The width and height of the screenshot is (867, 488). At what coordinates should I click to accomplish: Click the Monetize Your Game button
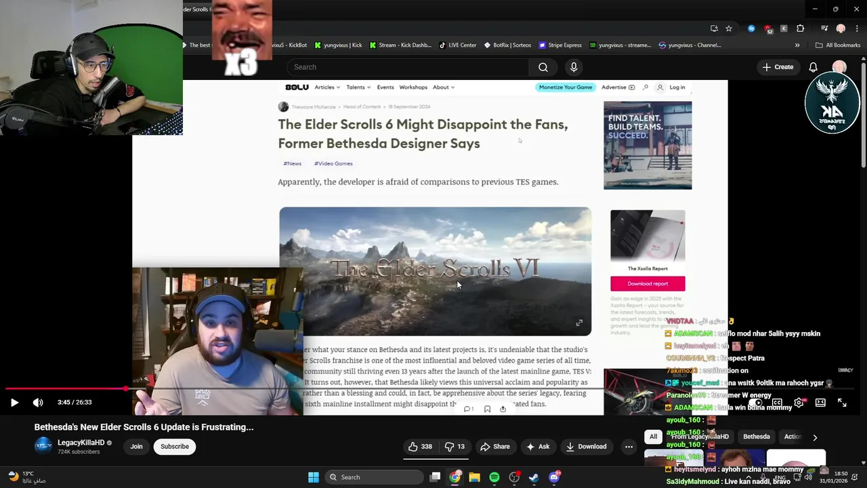(566, 87)
